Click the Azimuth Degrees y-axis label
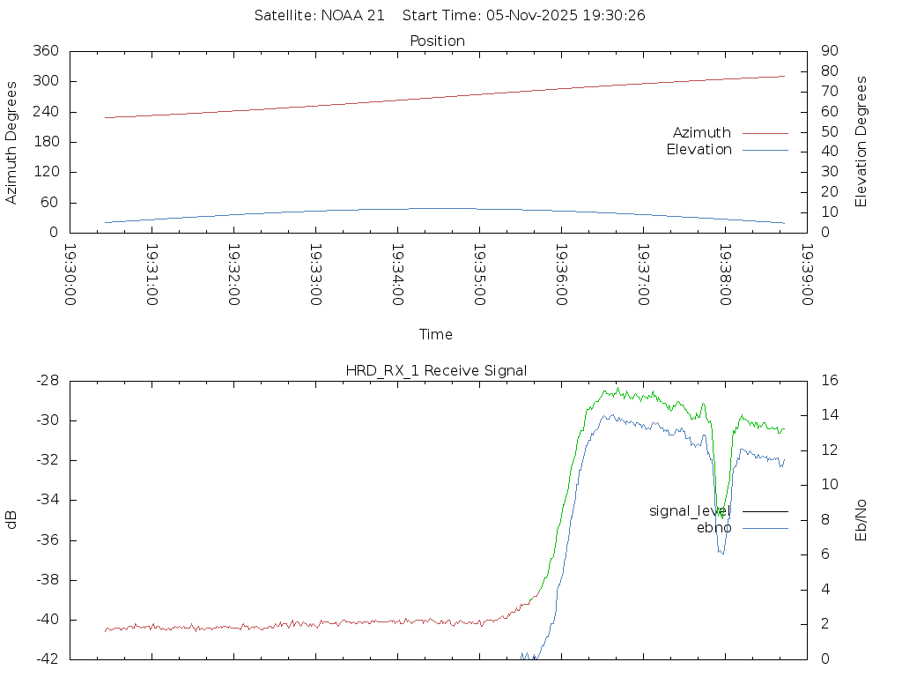Viewport: 902px width, 677px height. (11, 142)
